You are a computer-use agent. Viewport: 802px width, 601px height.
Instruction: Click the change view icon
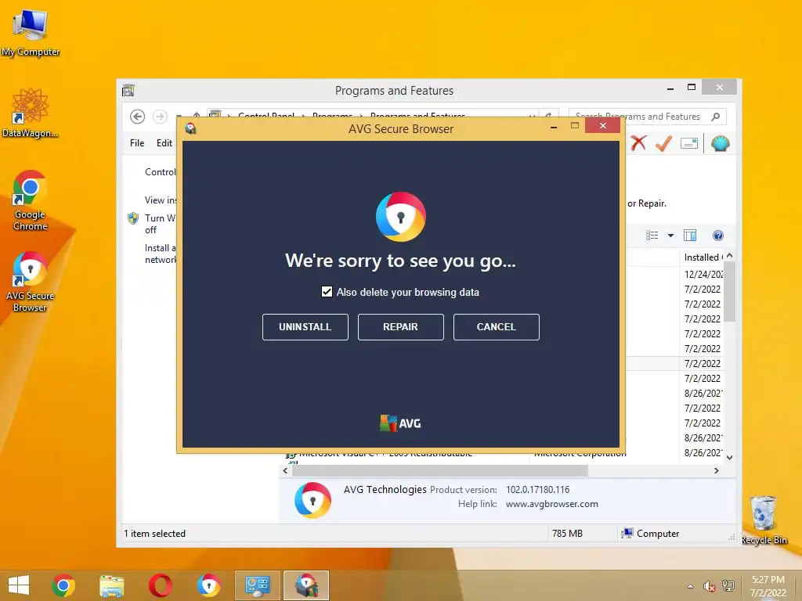[652, 235]
